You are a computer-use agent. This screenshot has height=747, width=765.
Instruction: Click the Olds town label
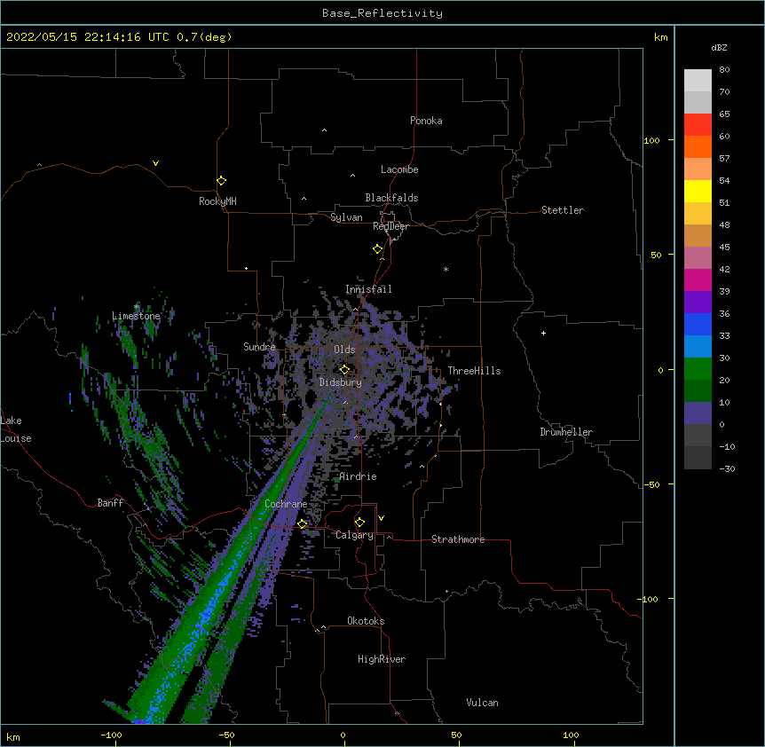point(344,350)
